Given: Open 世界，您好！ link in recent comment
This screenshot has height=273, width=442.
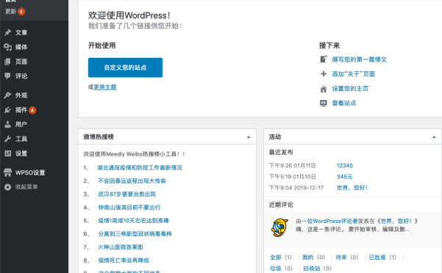Looking at the screenshot, I should tap(396, 222).
